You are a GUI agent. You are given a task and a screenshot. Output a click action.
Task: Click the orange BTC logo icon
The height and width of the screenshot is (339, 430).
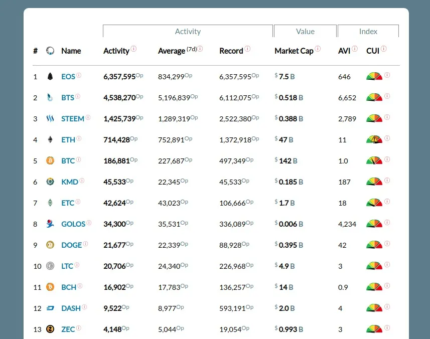click(x=50, y=160)
